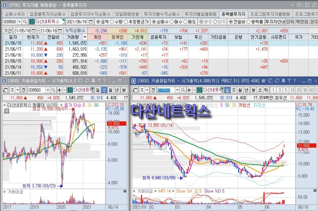Expand the stock code 039560 dropdown in the investor window
This screenshot has height=211, width=318.
click(x=19, y=22)
